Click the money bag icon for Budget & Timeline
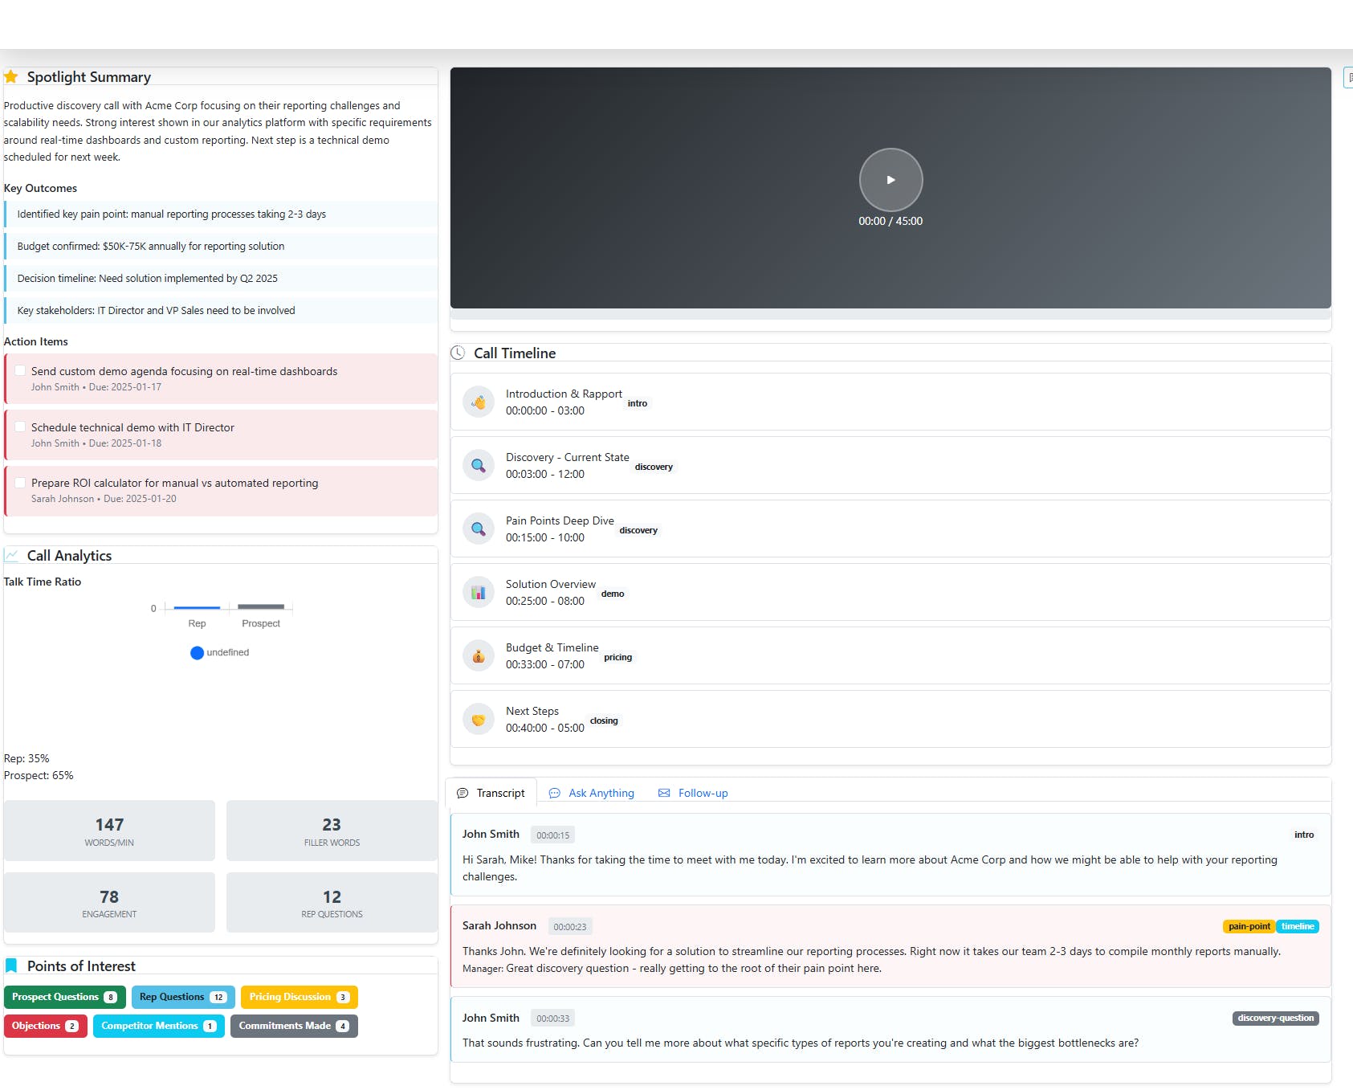The height and width of the screenshot is (1090, 1353). 478,655
